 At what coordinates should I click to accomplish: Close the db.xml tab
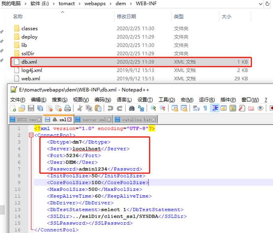click(69, 119)
